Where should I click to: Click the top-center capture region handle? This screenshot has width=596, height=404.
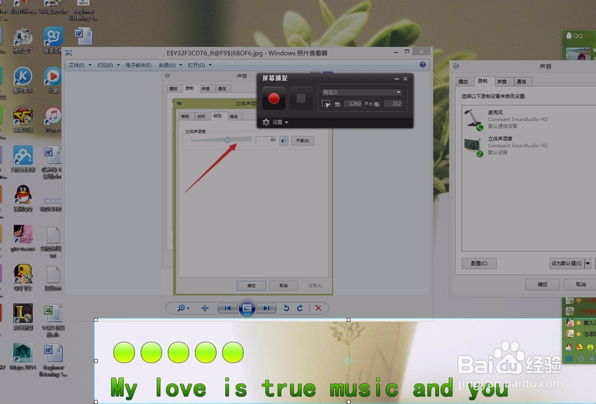pos(349,320)
